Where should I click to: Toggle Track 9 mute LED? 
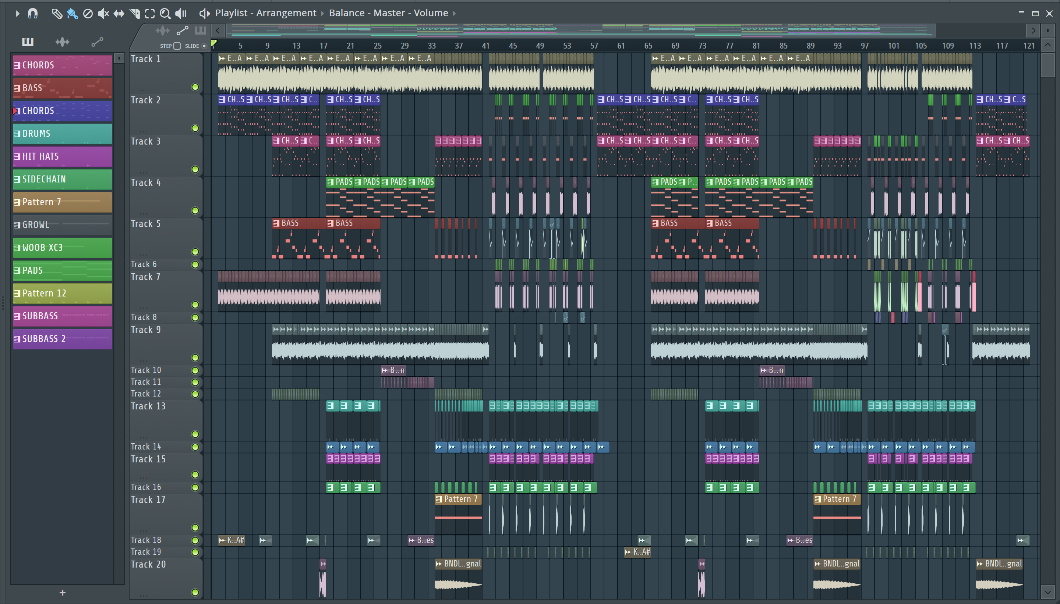coord(195,358)
